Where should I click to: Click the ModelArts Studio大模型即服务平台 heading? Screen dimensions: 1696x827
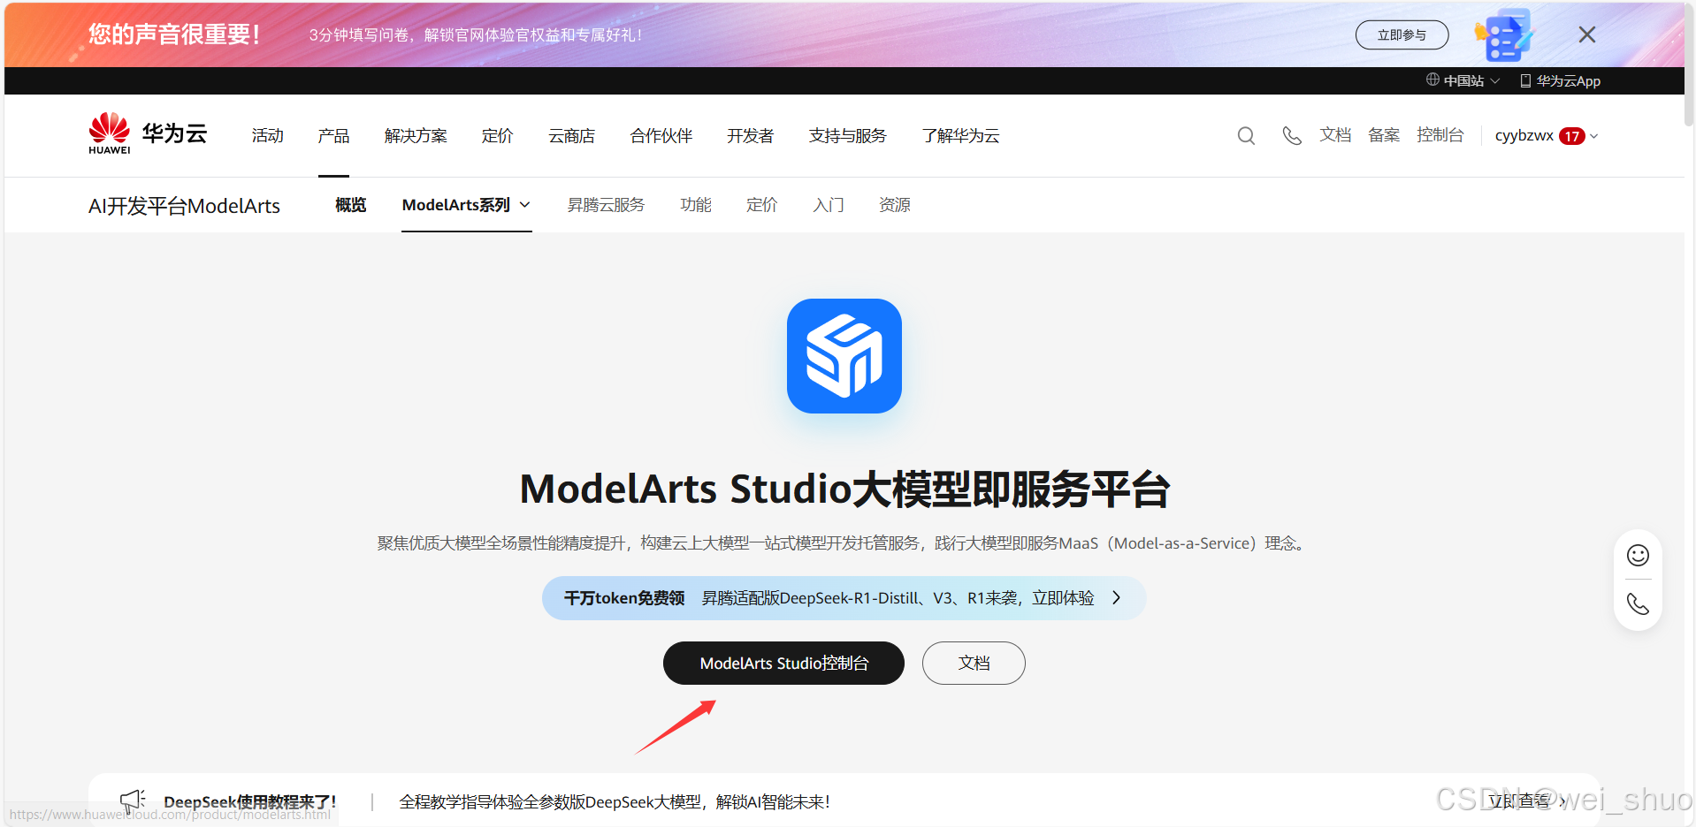(844, 489)
